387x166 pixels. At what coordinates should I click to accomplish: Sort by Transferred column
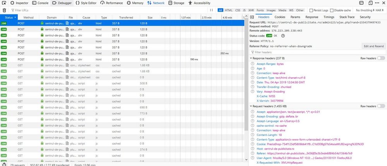pyautogui.click(x=126, y=17)
